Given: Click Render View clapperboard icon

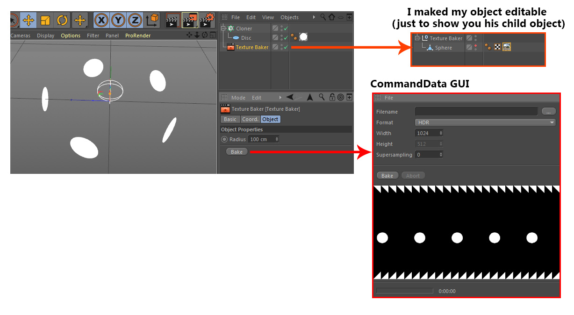Looking at the screenshot, I should click(x=173, y=20).
